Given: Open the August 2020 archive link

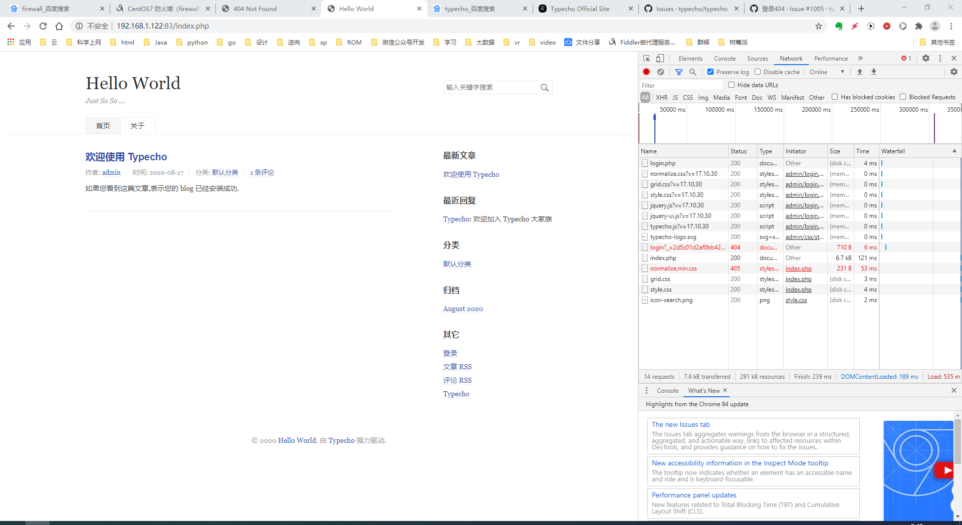Looking at the screenshot, I should (x=462, y=309).
